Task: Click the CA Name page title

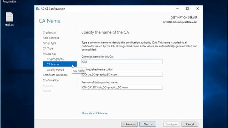Action: [50, 21]
